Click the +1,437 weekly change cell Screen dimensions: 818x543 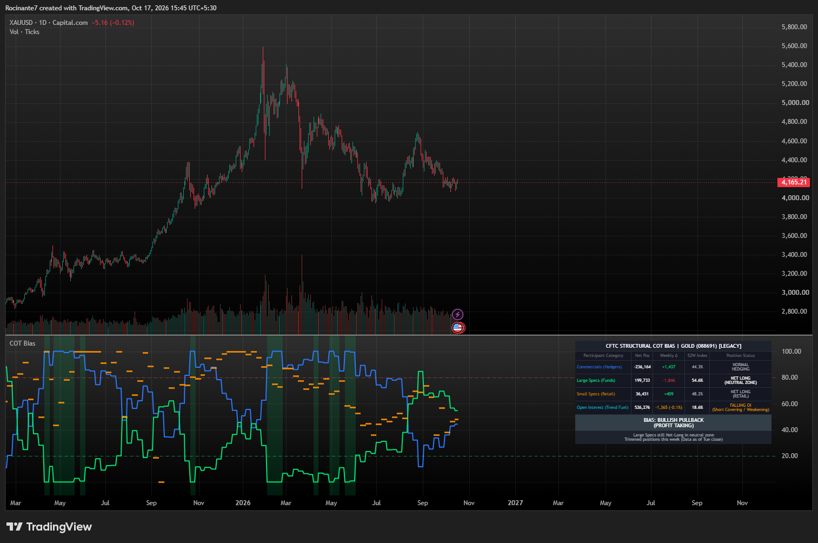tap(669, 367)
